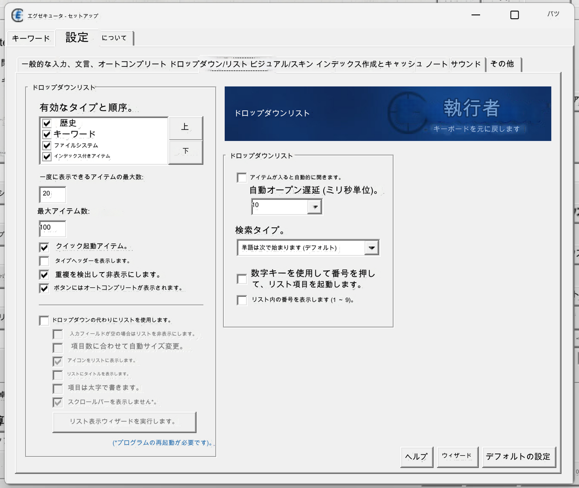579x488 pixels.
Task: Open インデックス作成とキャッシュ sub-tab
Action: point(370,64)
